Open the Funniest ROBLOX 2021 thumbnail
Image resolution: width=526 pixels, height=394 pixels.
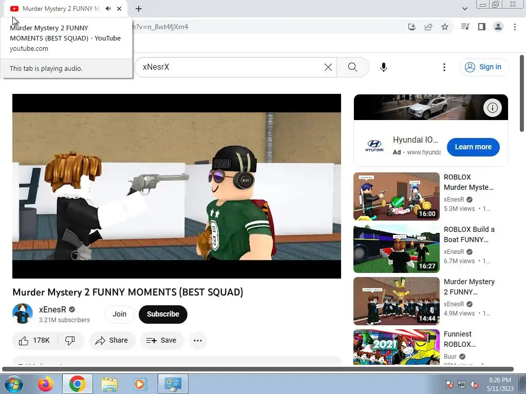coord(396,347)
